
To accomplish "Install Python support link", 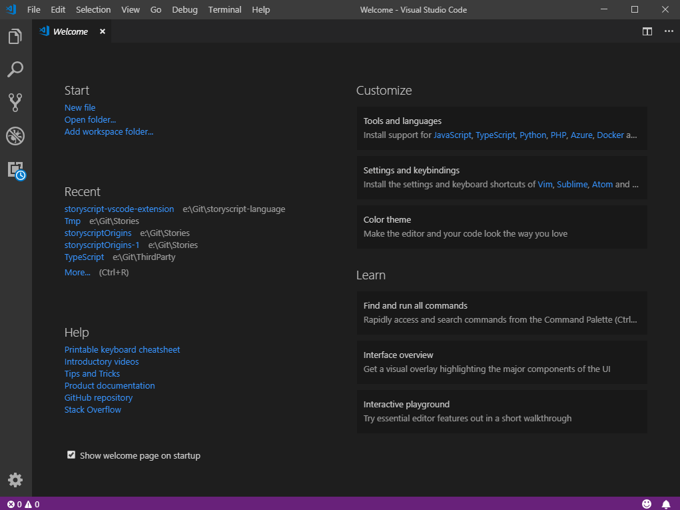I will click(533, 135).
